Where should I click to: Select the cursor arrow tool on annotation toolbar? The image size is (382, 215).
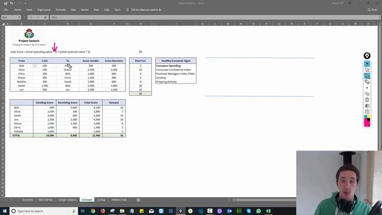click(x=367, y=70)
